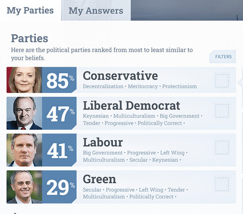Click the 29% Green match badge
The image size is (243, 214).
[59, 187]
